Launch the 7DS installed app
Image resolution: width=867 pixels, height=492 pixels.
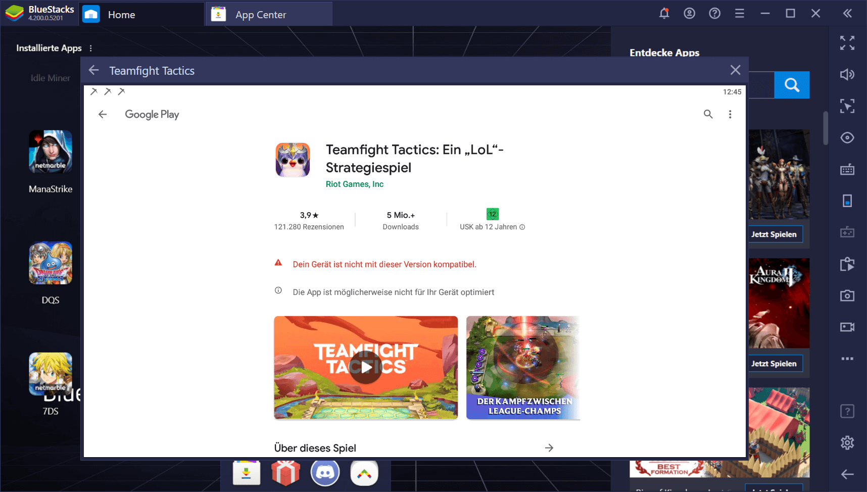click(x=51, y=374)
